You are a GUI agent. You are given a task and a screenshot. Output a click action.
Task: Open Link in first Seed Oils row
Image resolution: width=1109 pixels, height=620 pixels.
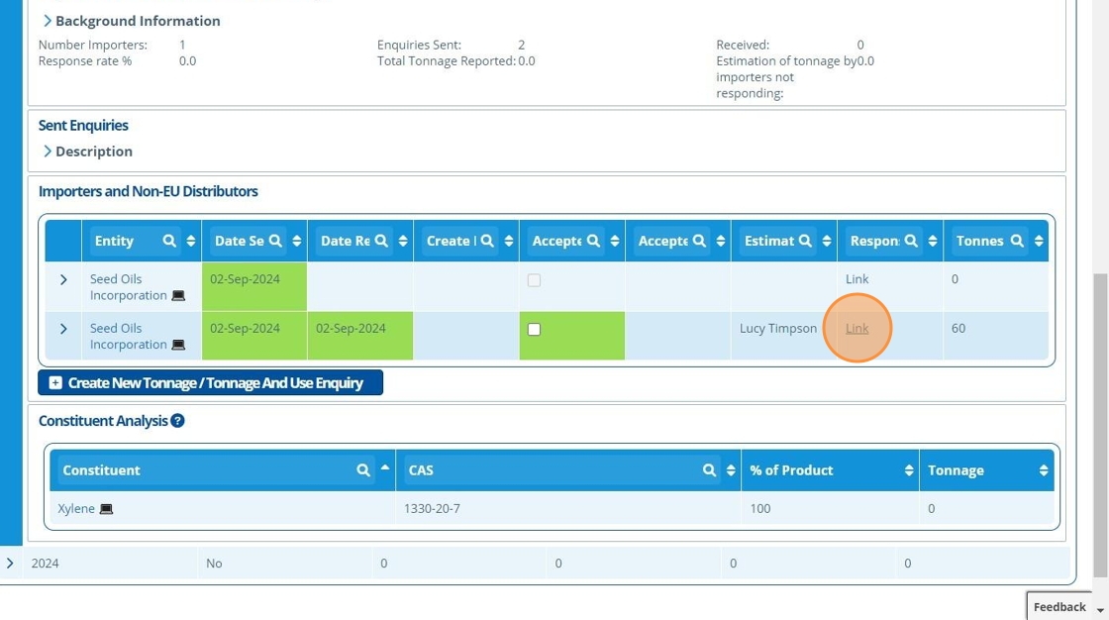857,279
